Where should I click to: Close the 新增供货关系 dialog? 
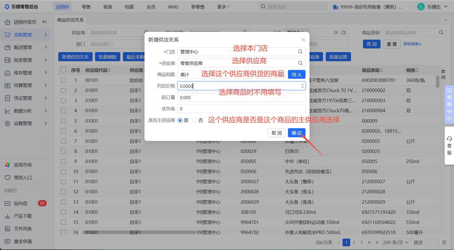303,40
